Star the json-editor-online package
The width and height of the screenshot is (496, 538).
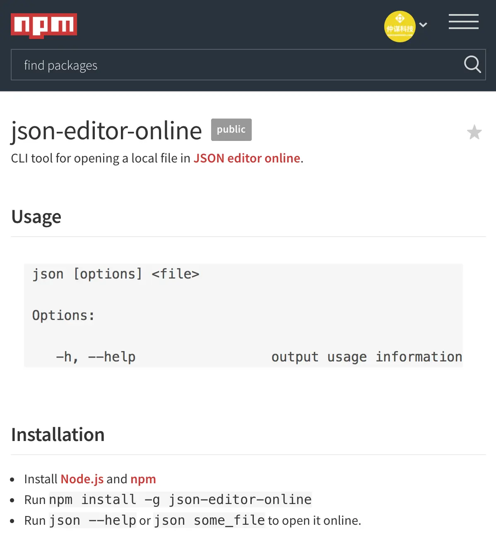474,132
